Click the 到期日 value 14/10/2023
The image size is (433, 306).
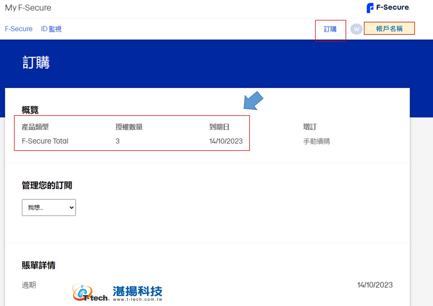(226, 141)
